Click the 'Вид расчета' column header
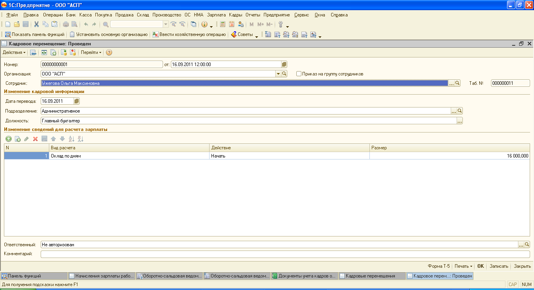The height and width of the screenshot is (290, 534). (129, 148)
